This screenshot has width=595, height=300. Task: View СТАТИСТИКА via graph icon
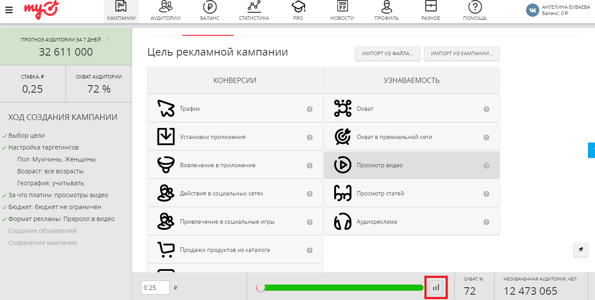tap(253, 7)
